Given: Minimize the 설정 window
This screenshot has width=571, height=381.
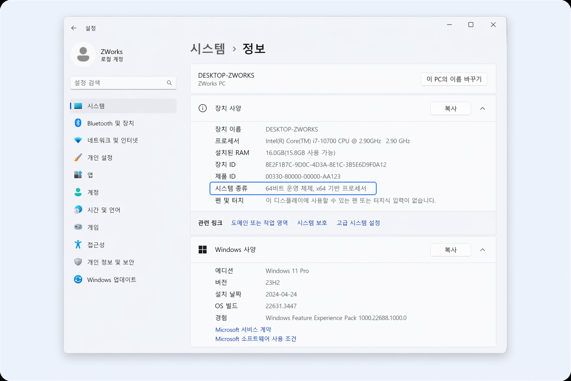Looking at the screenshot, I should (x=449, y=25).
